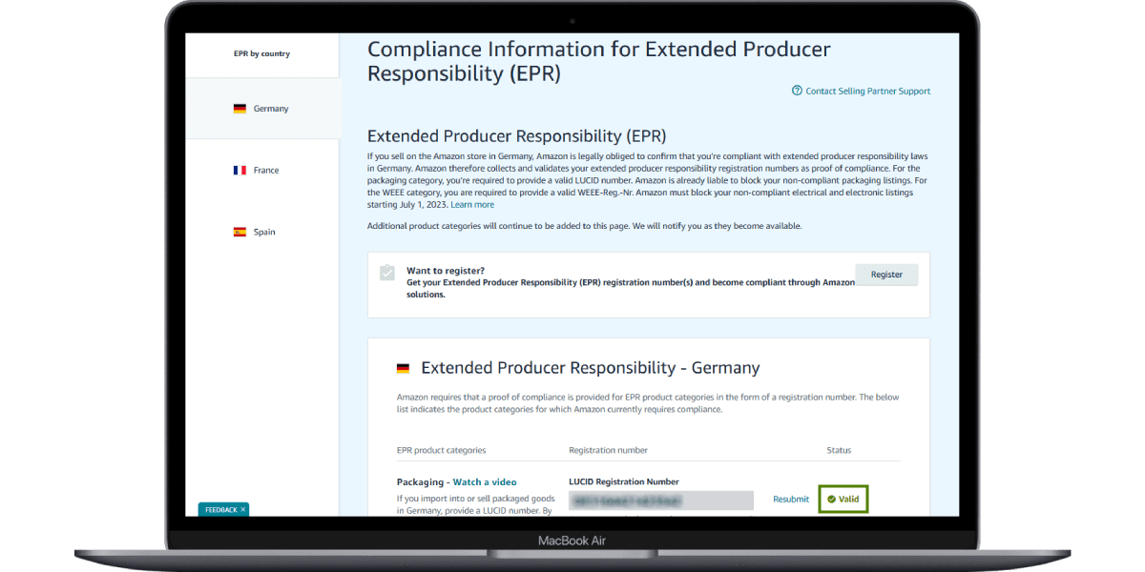Click the checklist icon beside Want to register
Screen dimensions: 1145x572
[x=386, y=273]
